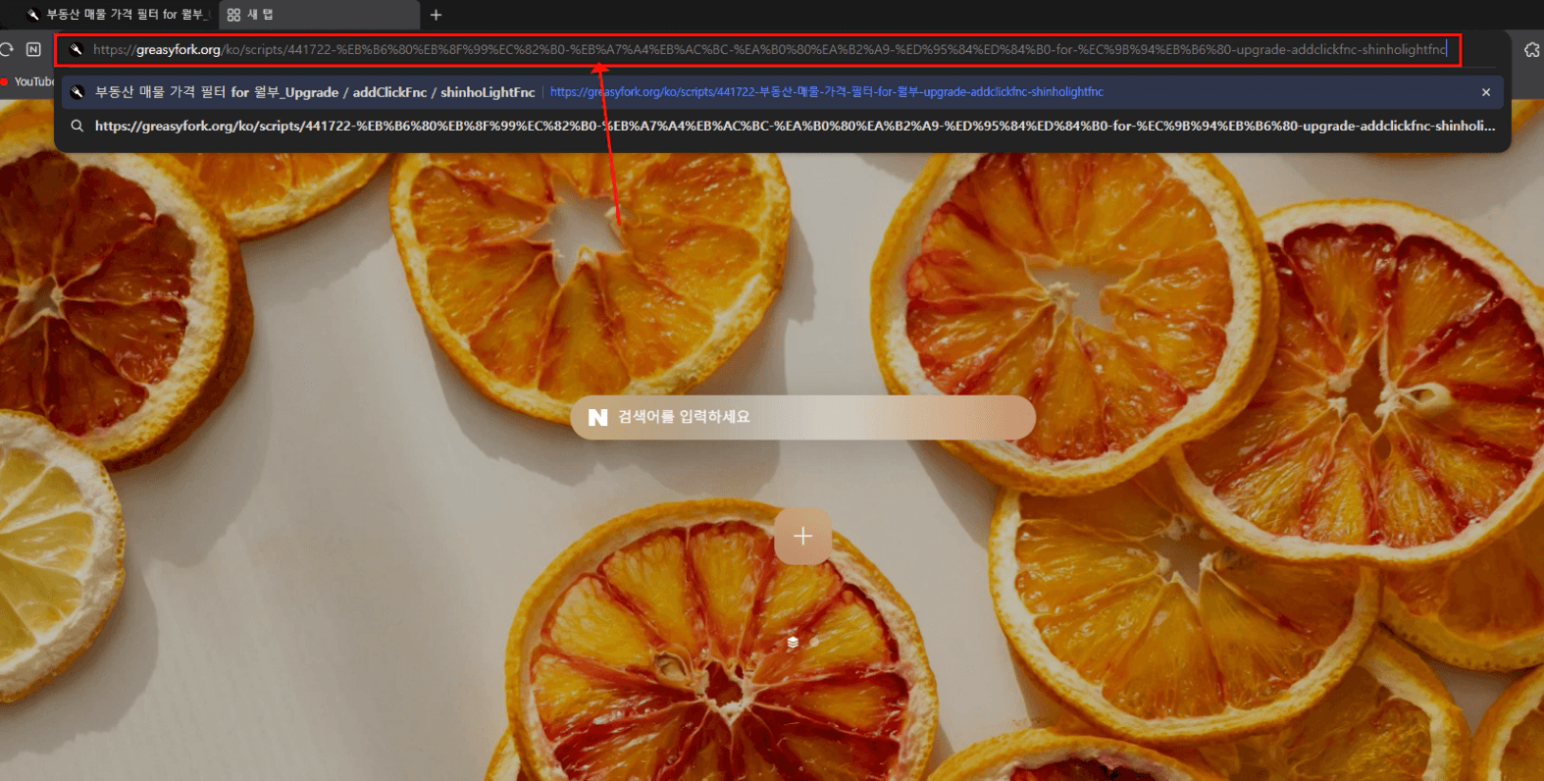Click the Greasy Fork site icon in address bar

coord(77,49)
